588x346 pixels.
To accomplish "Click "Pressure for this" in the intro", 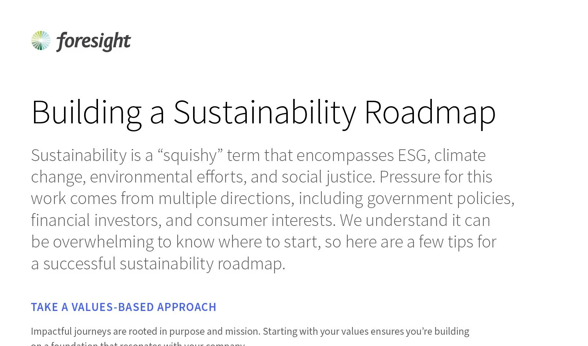I will click(436, 177).
